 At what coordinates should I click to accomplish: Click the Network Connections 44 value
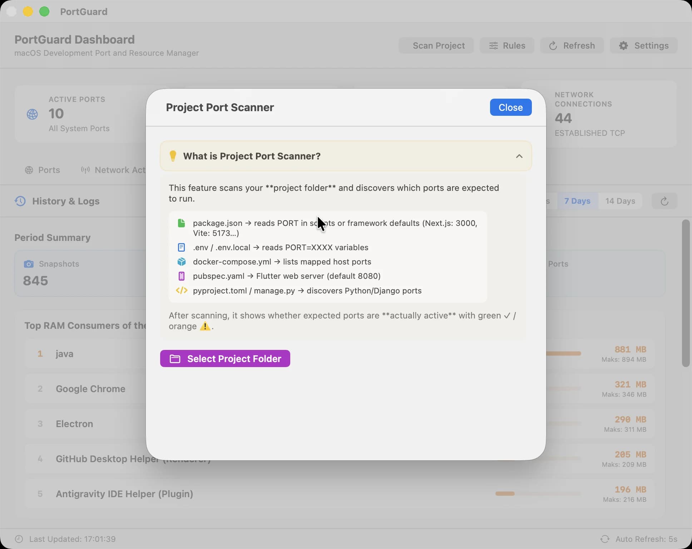563,118
